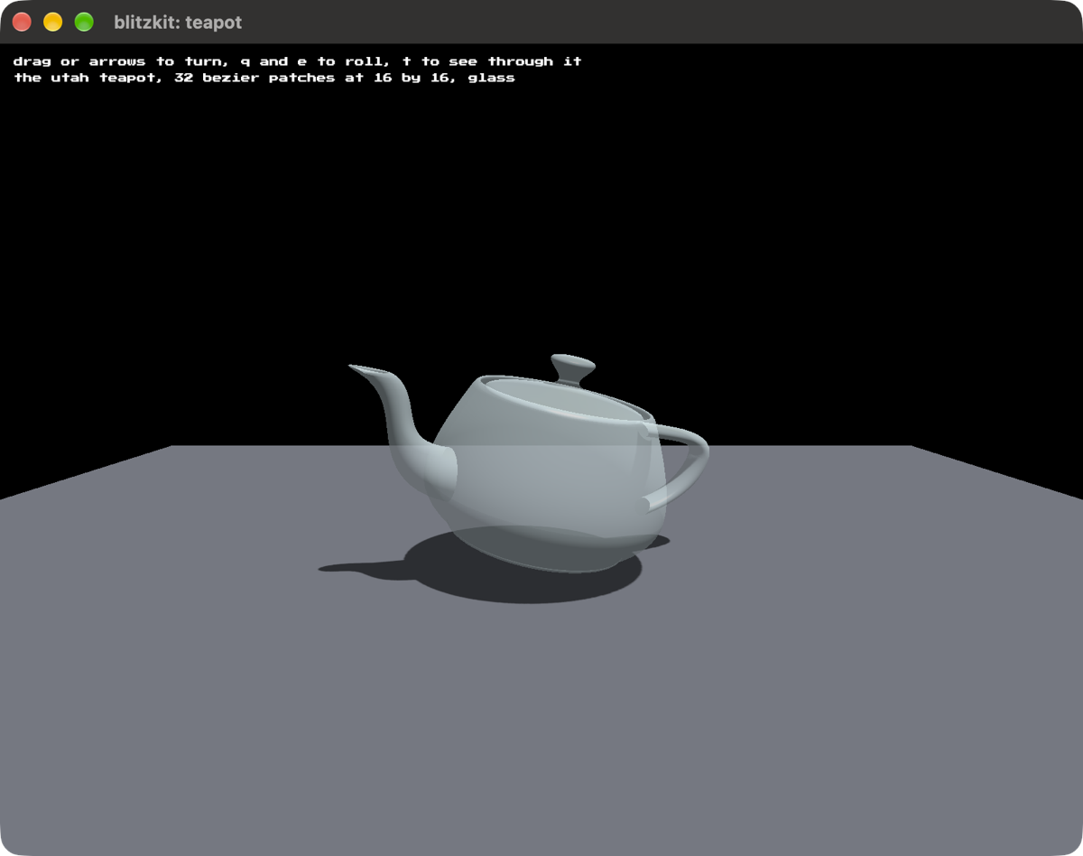Click the "the utah teapot, 32 bezier patches" line

264,78
